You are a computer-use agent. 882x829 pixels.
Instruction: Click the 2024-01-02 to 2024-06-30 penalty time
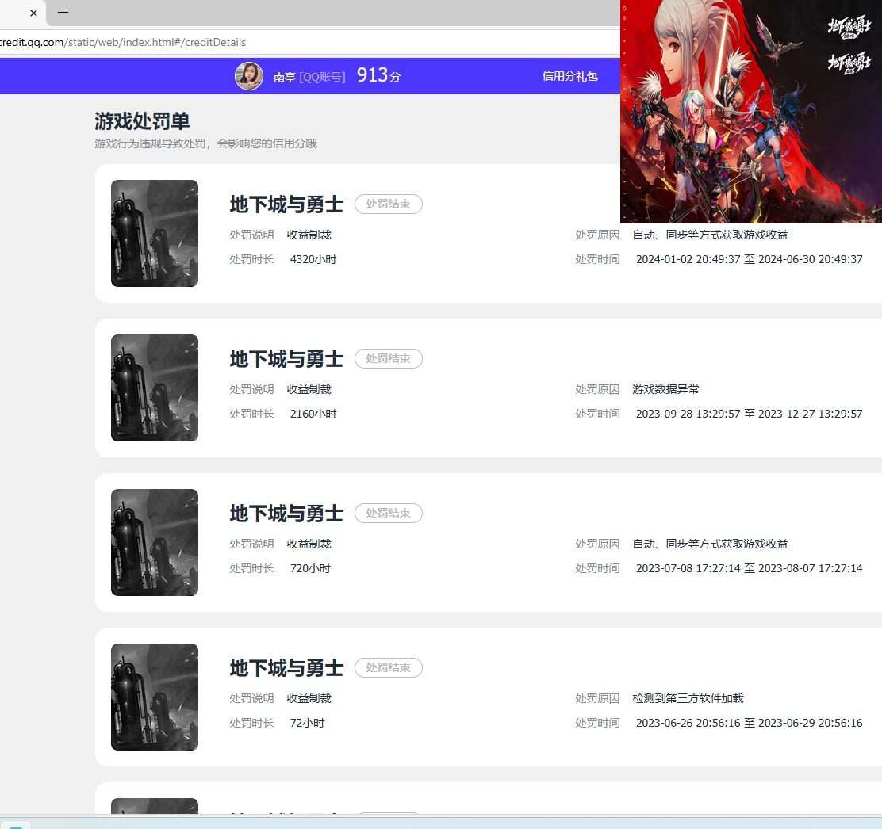(750, 259)
